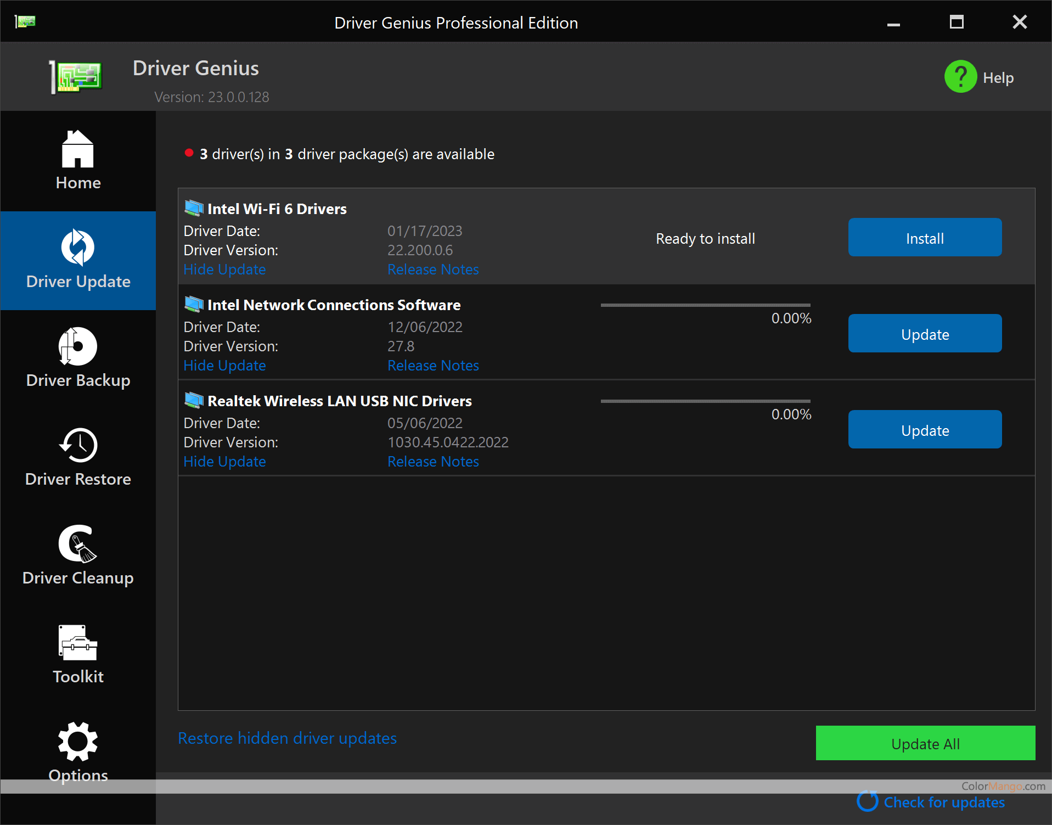Click the green Help question mark icon

coord(960,77)
